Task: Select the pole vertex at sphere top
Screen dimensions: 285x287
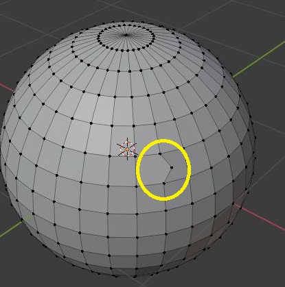Action: click(x=126, y=35)
